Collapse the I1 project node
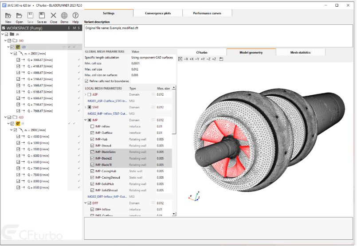 [x=8, y=124]
